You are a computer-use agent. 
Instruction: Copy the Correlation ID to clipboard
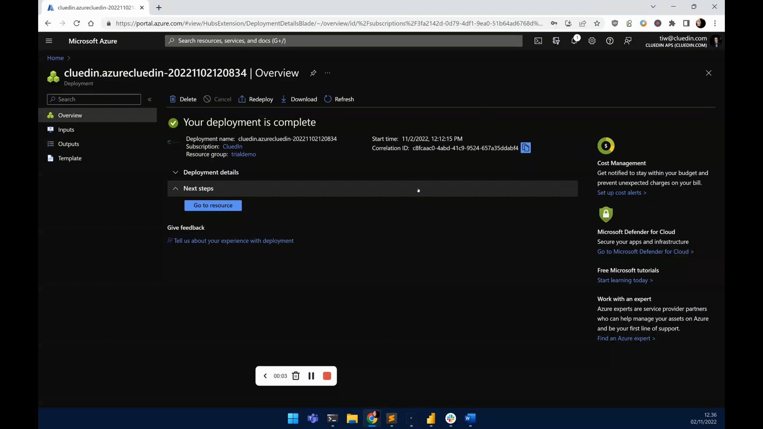(x=526, y=148)
